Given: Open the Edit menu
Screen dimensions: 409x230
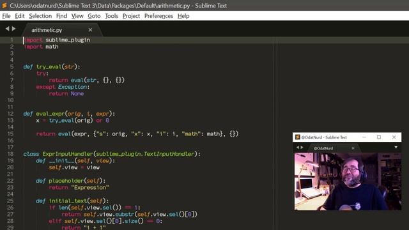Looking at the screenshot, I should click(20, 16).
